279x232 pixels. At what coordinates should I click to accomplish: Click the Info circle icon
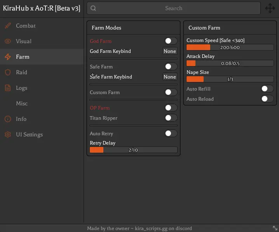coord(8,119)
